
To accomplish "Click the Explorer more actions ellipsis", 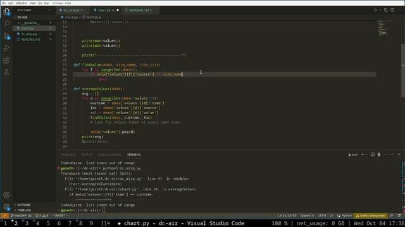I will coord(49,10).
